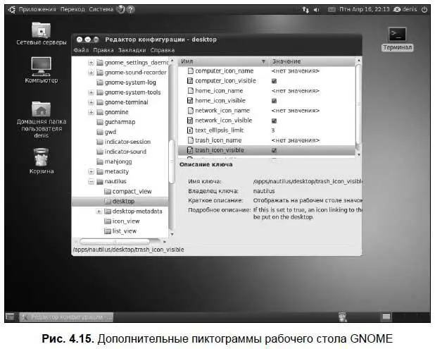This screenshot has width=435, height=349.
Task: Select the home_icon_name key icon
Action: pyautogui.click(x=190, y=90)
